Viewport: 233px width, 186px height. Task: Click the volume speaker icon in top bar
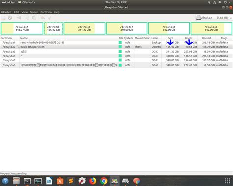click(x=220, y=2)
